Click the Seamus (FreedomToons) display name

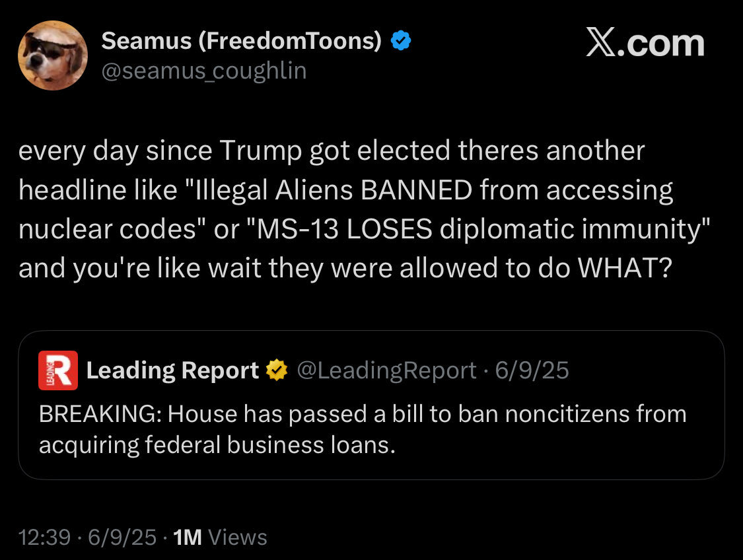[x=241, y=42]
